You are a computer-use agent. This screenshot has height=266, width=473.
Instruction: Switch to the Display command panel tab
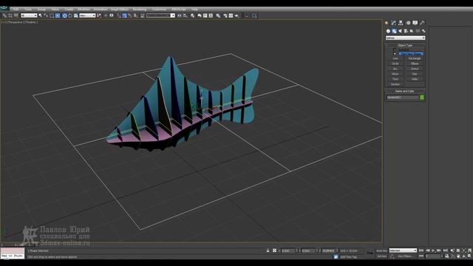[415, 23]
